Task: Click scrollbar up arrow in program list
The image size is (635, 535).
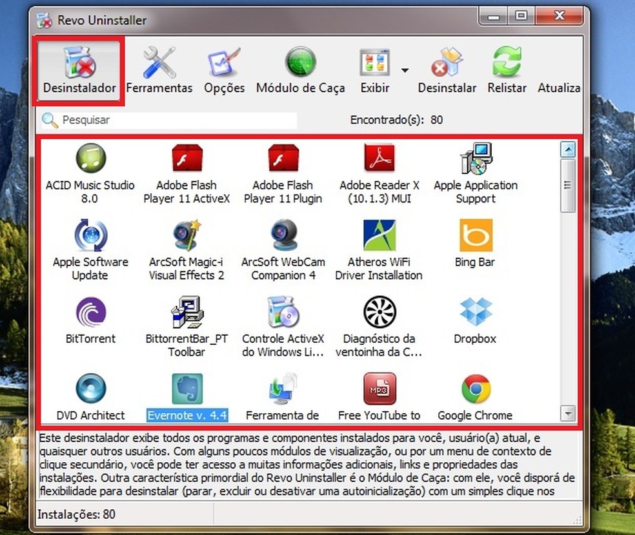Action: [568, 150]
